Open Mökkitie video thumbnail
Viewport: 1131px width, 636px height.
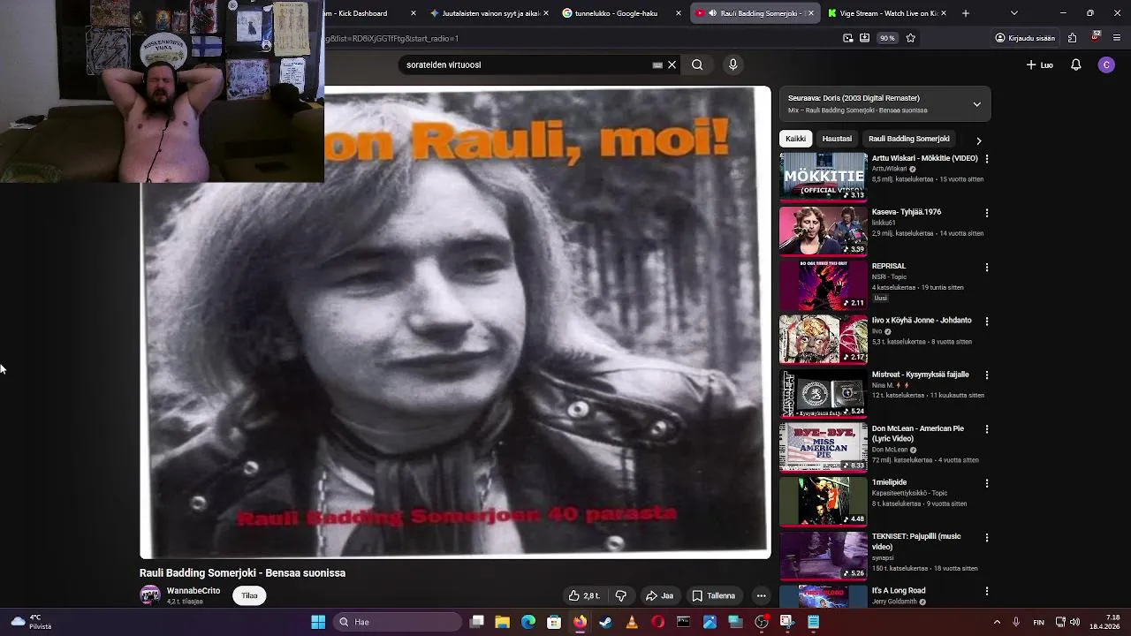tap(824, 177)
